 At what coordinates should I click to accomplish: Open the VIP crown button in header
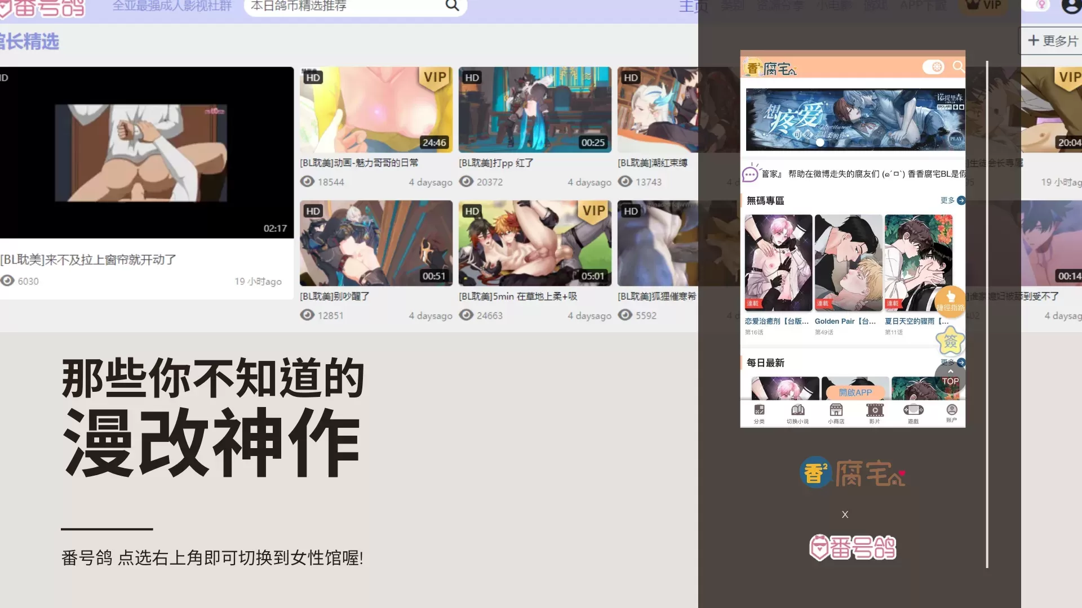[x=984, y=6]
